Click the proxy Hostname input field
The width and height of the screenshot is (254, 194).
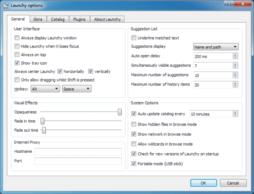tap(78, 151)
